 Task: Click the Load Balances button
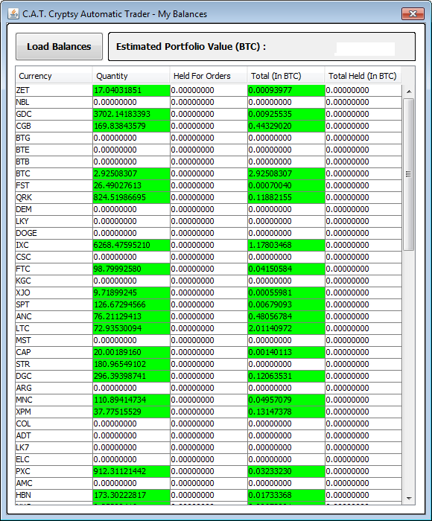coord(59,46)
